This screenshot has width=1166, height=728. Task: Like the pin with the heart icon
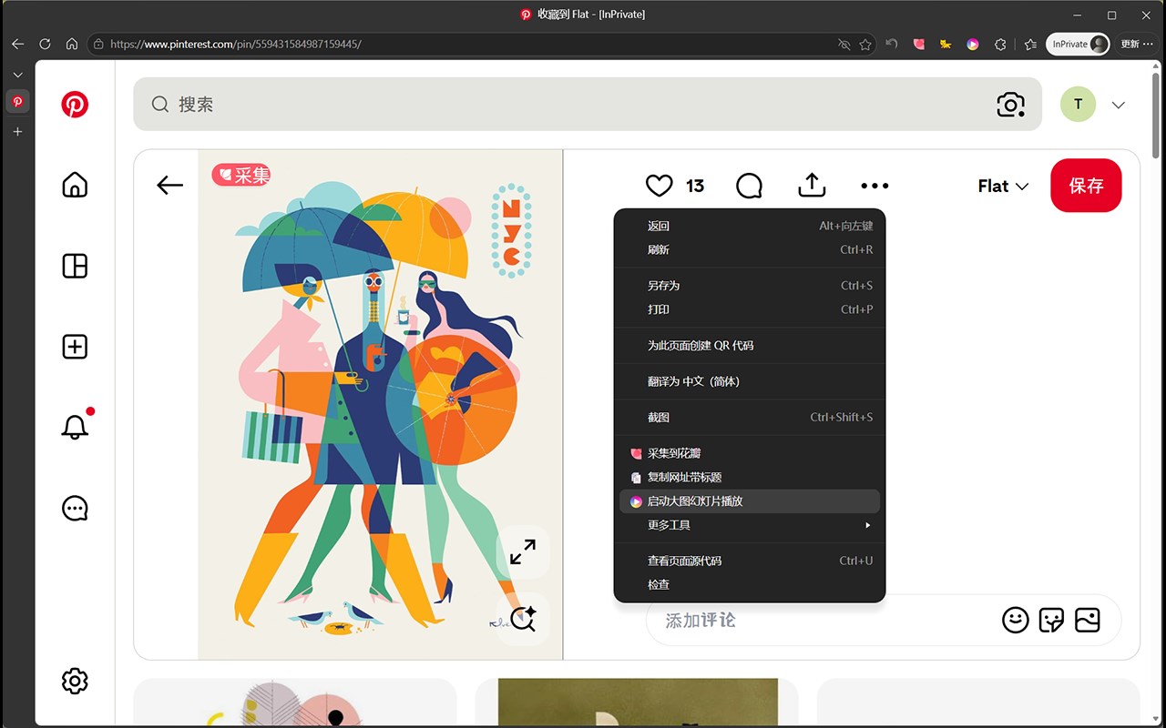click(659, 186)
